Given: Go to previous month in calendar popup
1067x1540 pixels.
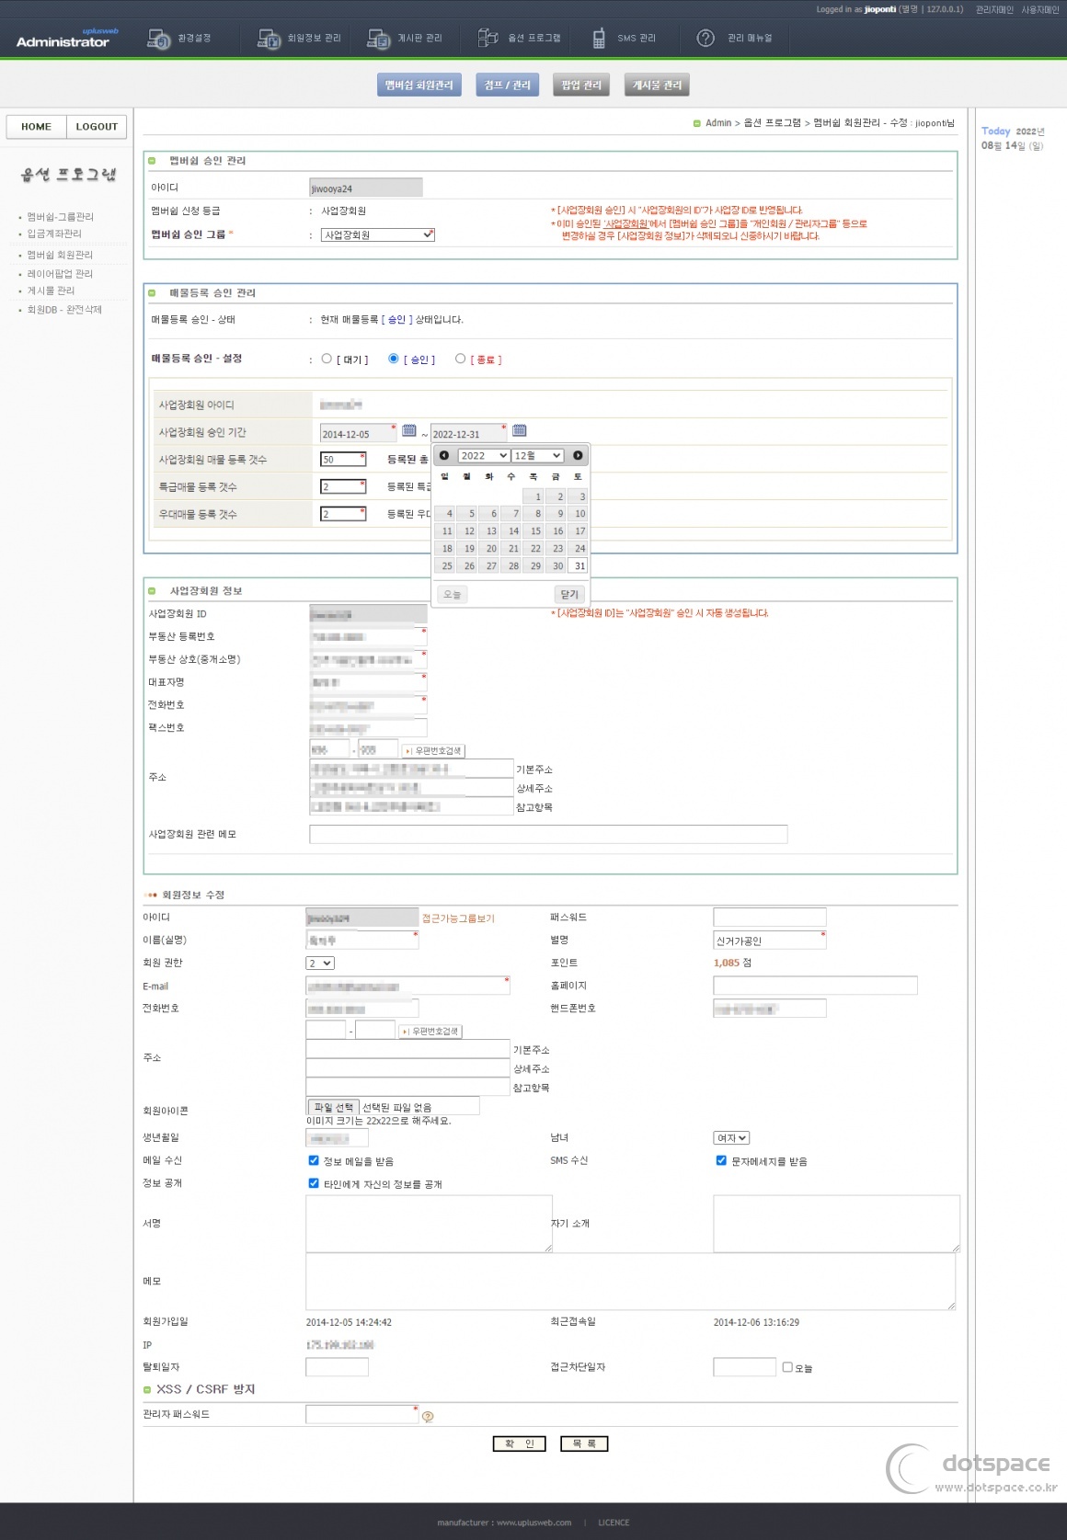Looking at the screenshot, I should pyautogui.click(x=444, y=456).
